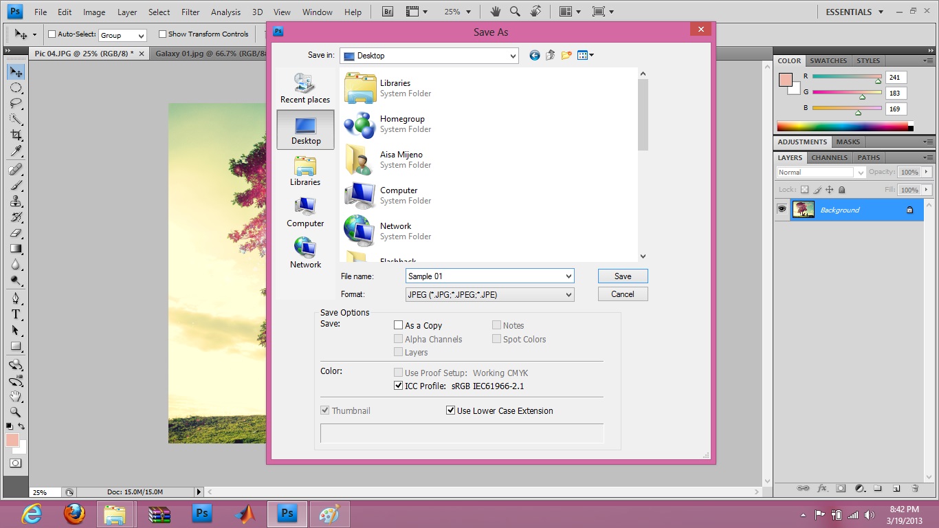Open the Filter menu
The height and width of the screenshot is (528, 939).
pos(190,12)
